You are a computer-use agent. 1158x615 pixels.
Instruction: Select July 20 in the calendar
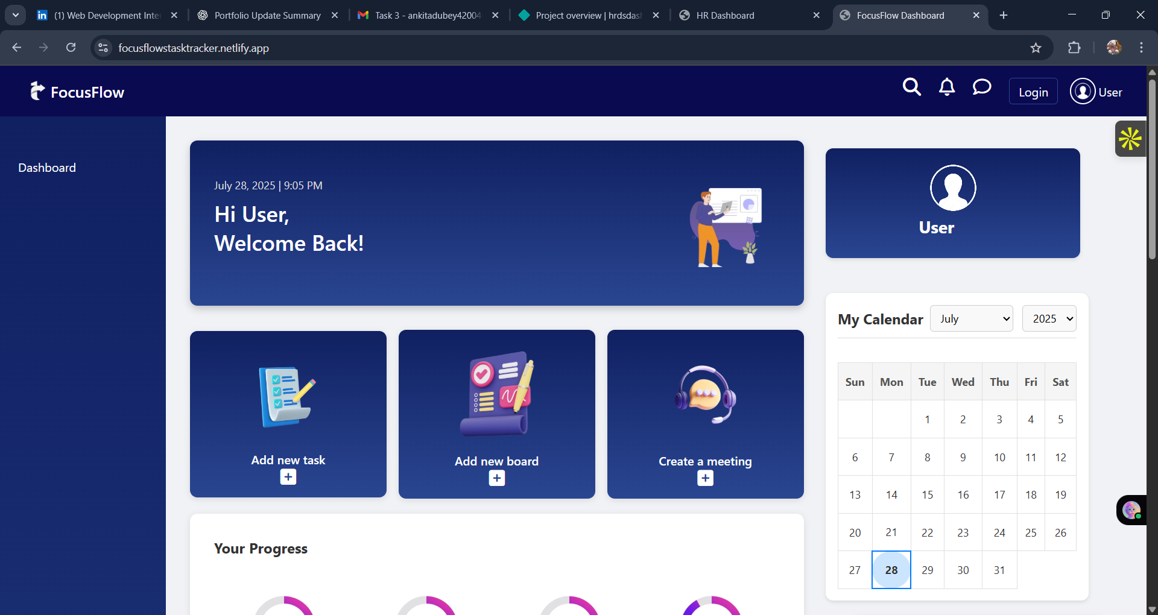(x=855, y=533)
